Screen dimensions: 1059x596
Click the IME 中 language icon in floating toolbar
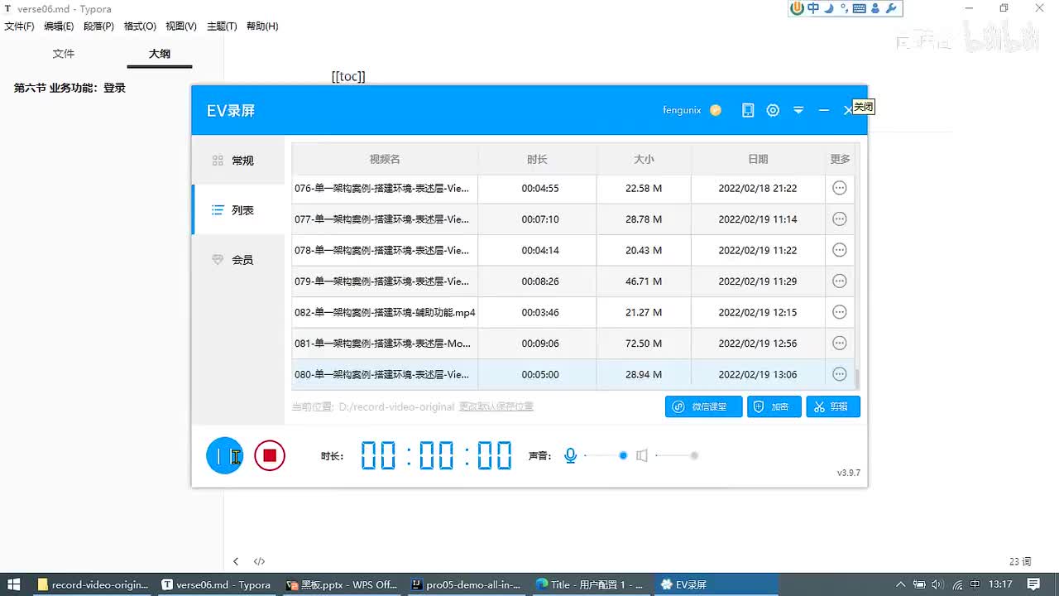tap(813, 8)
